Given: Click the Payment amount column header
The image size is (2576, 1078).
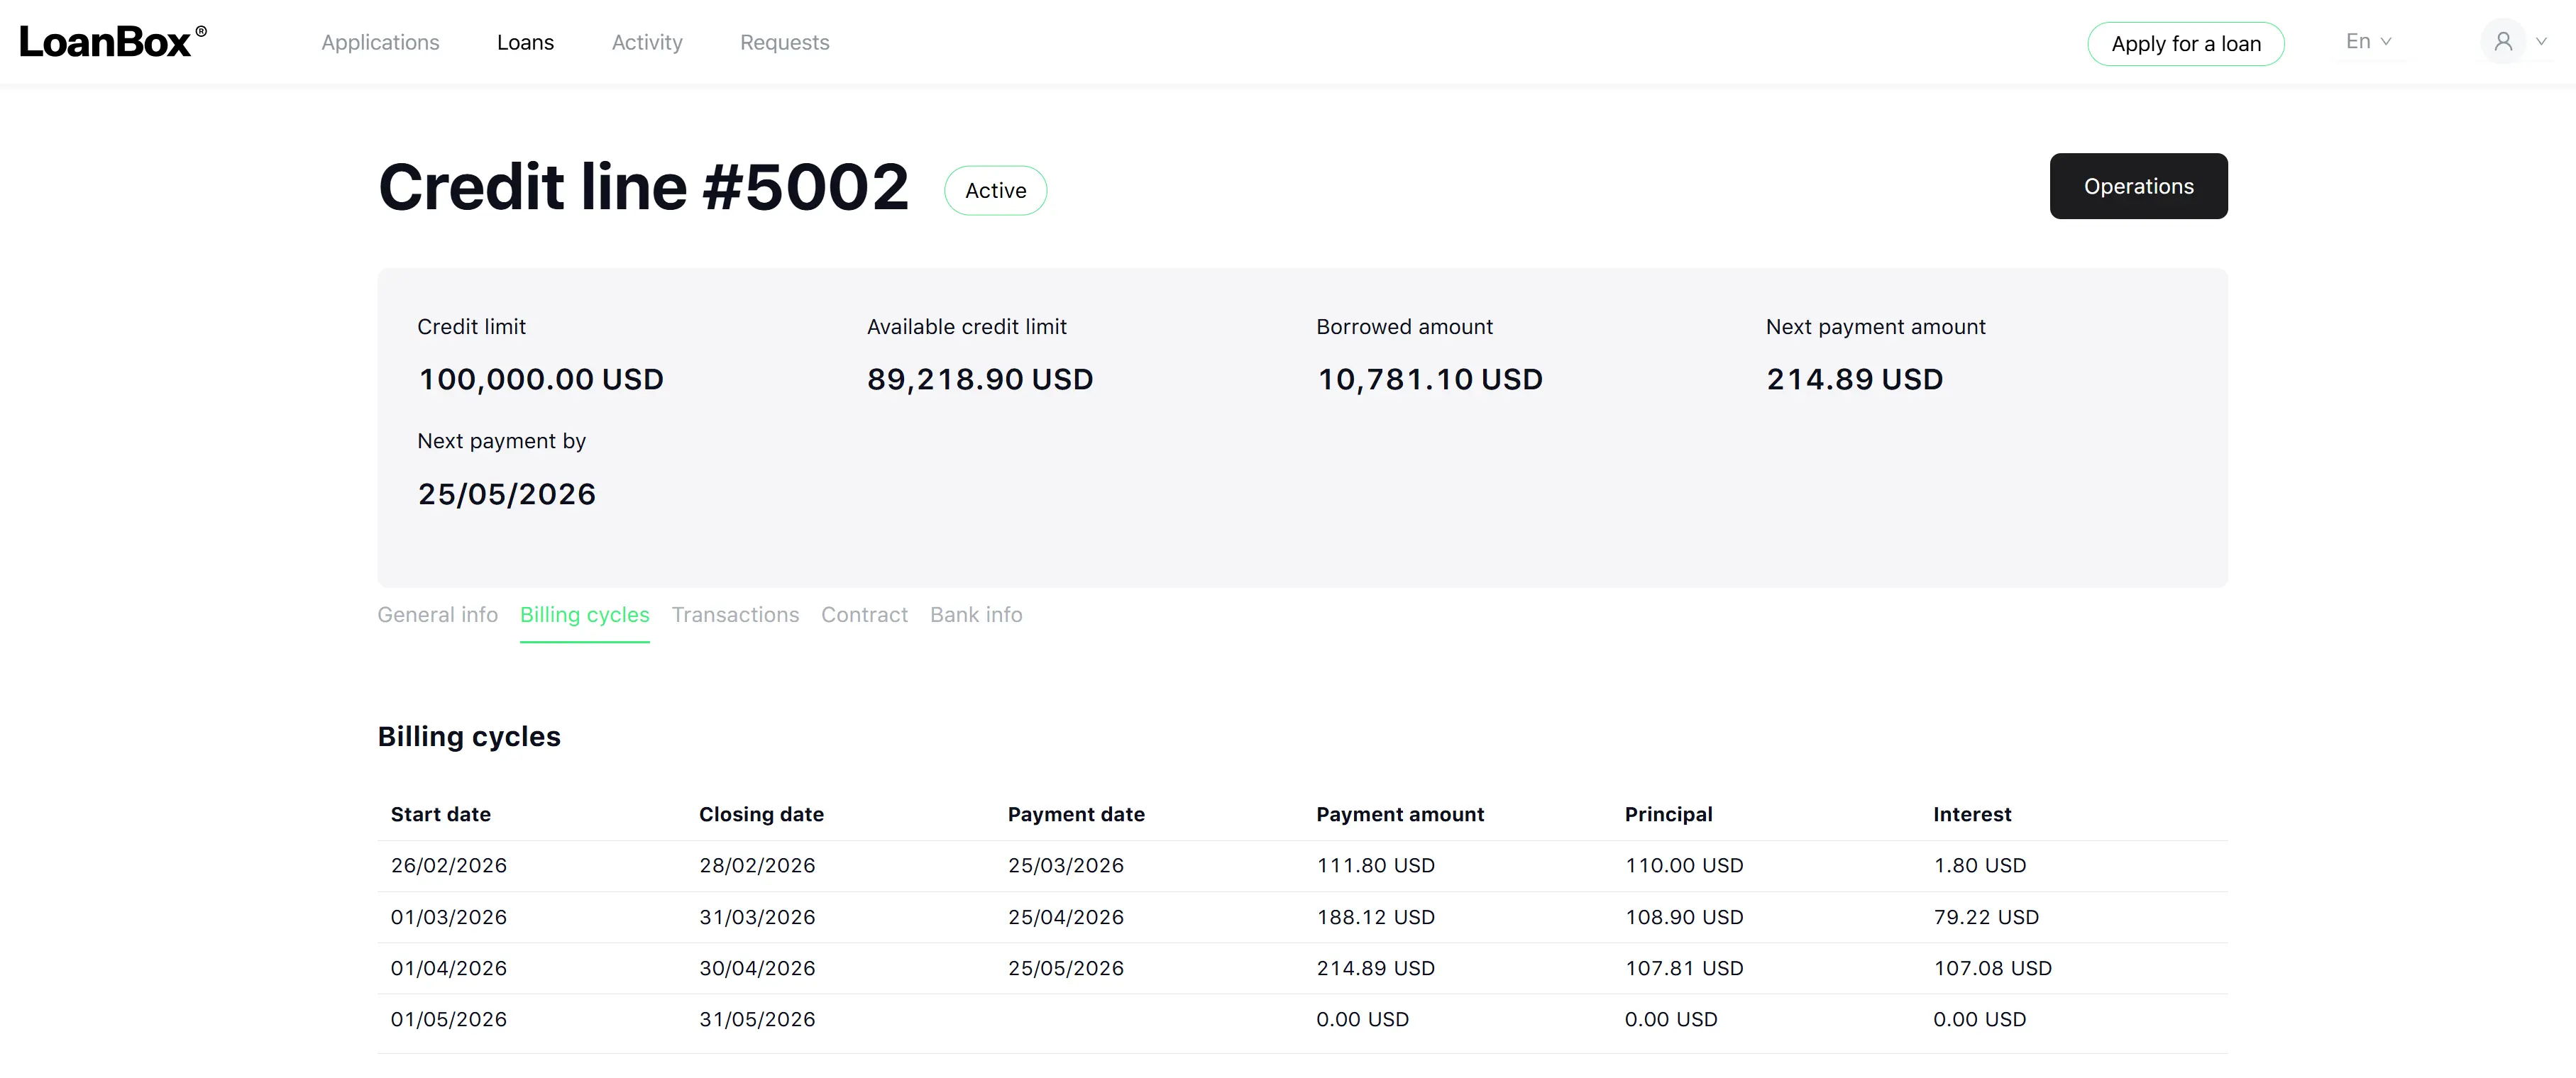Looking at the screenshot, I should 1400,814.
